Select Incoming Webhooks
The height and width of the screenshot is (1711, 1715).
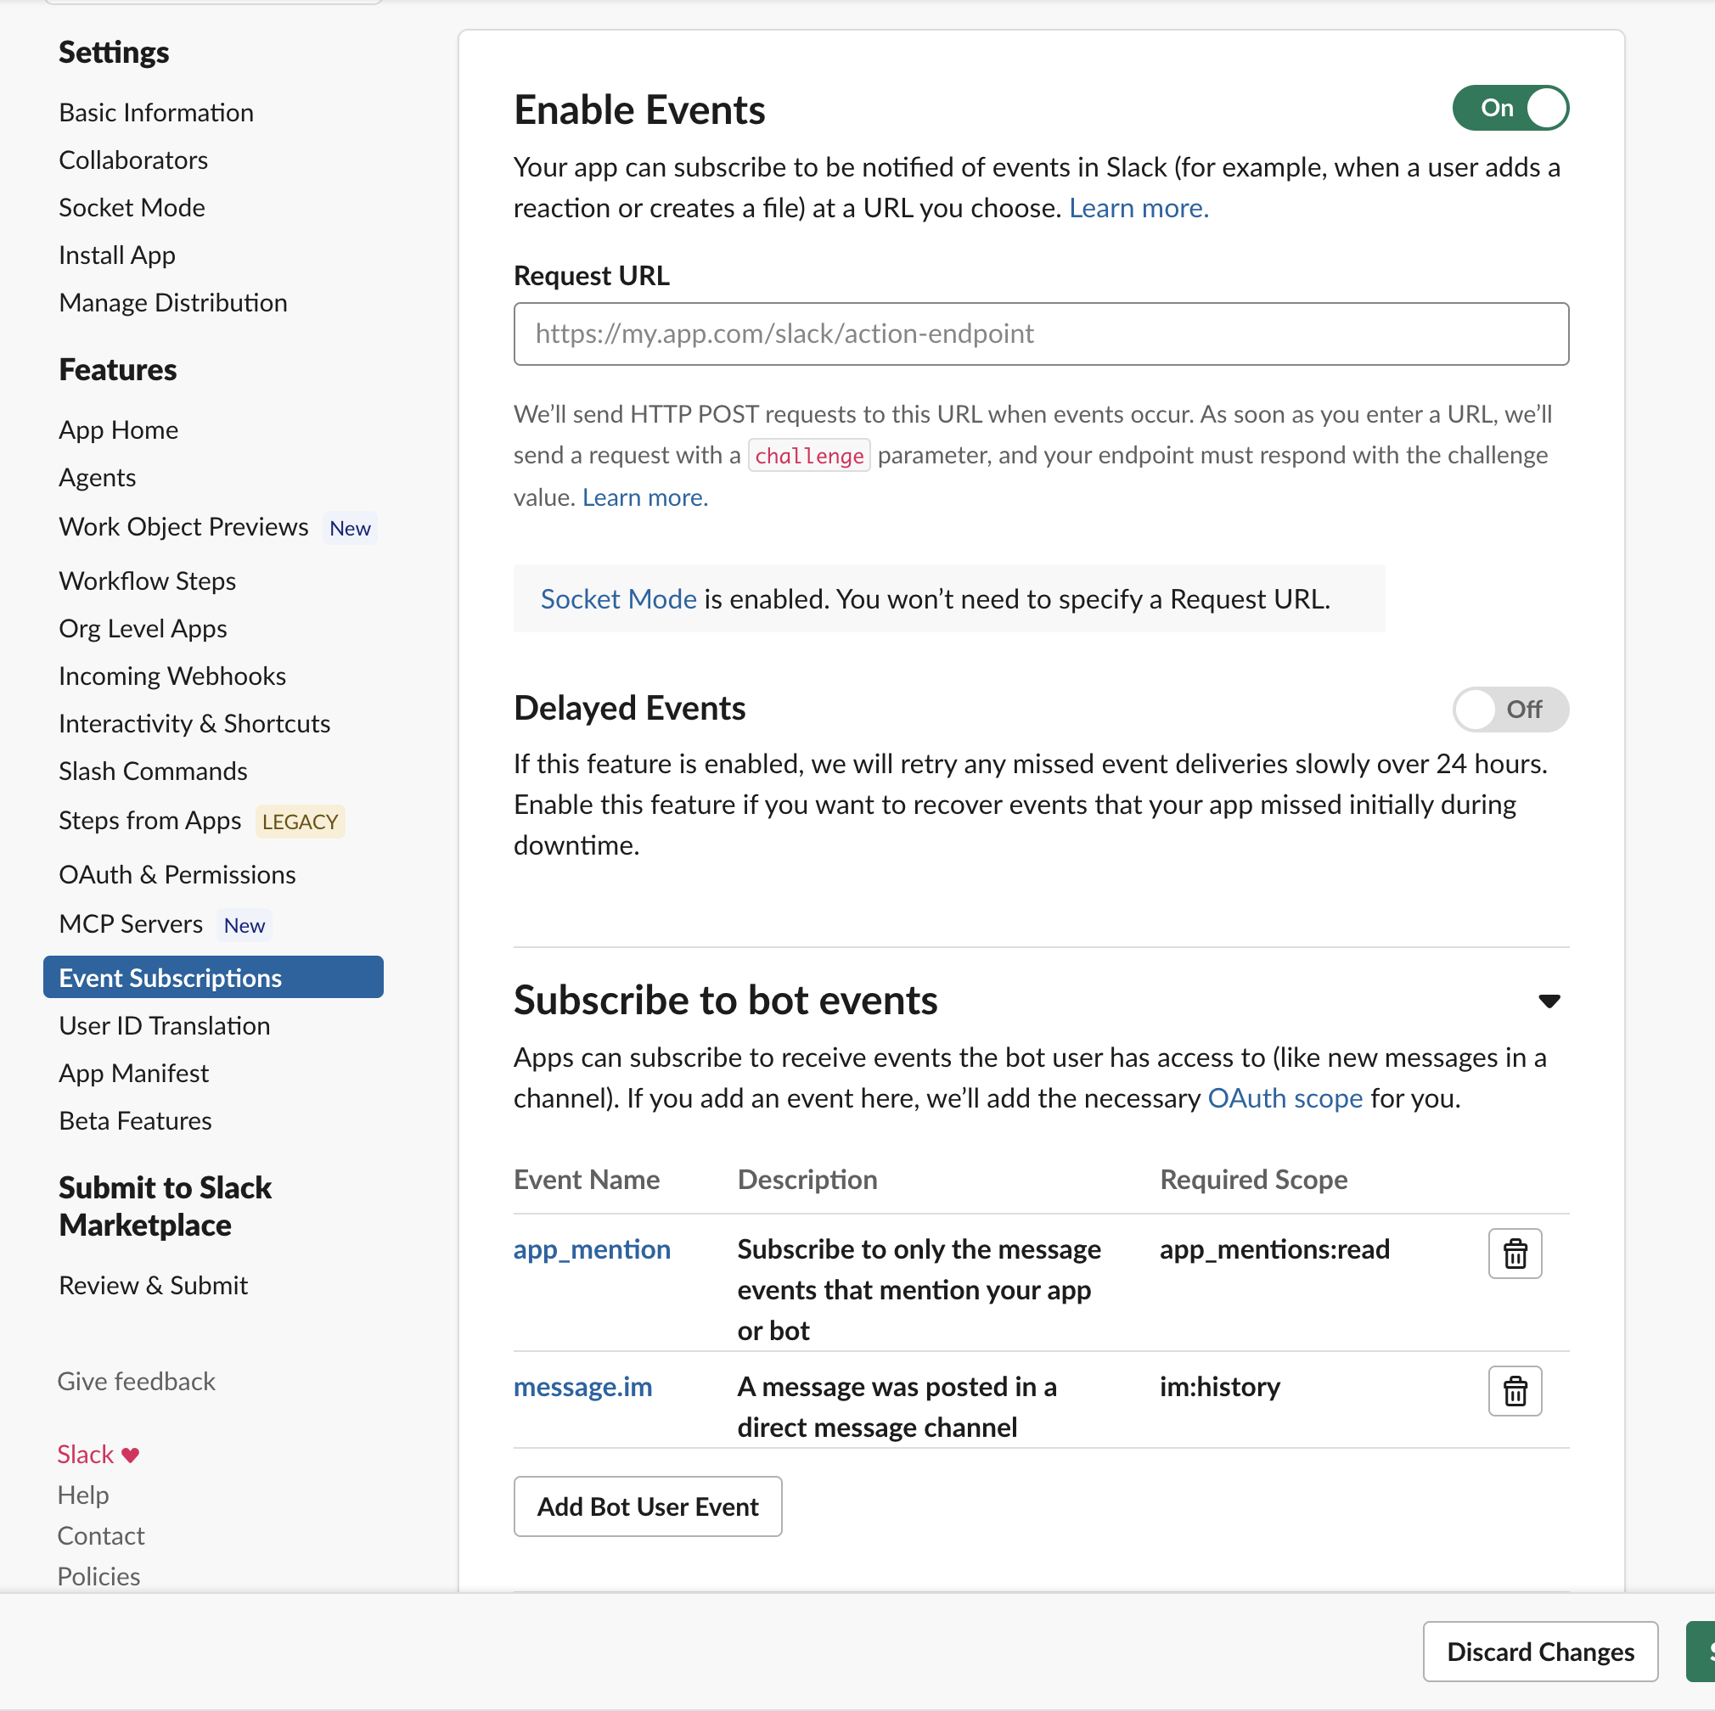coord(172,676)
